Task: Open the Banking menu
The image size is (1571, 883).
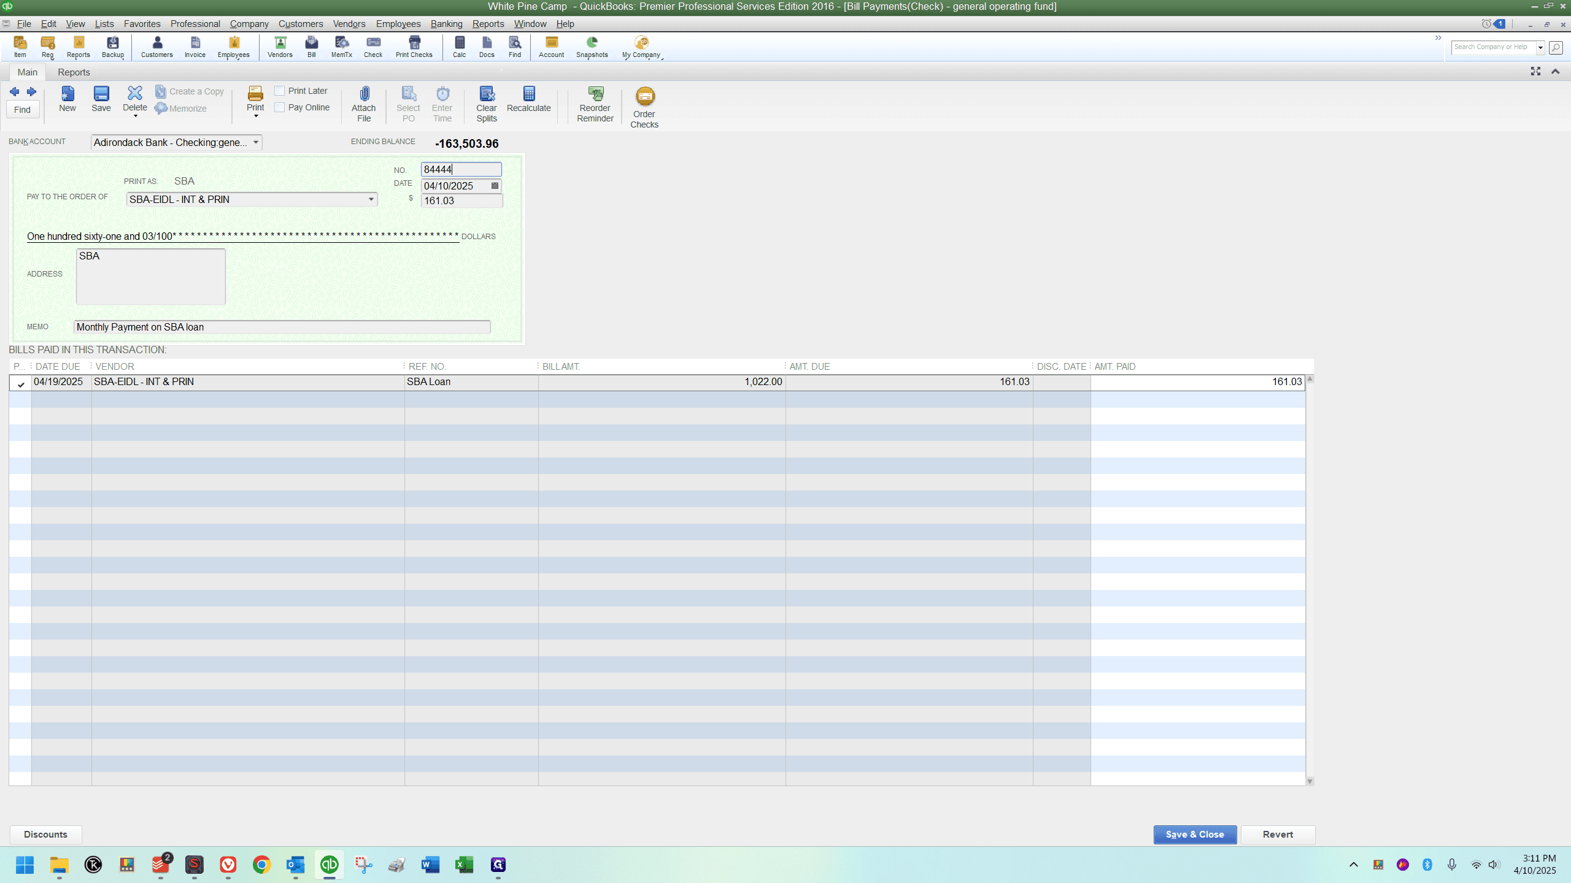Action: click(446, 24)
